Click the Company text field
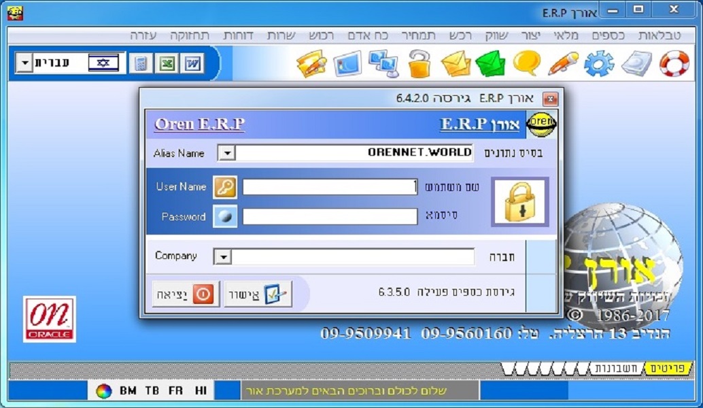 point(353,257)
